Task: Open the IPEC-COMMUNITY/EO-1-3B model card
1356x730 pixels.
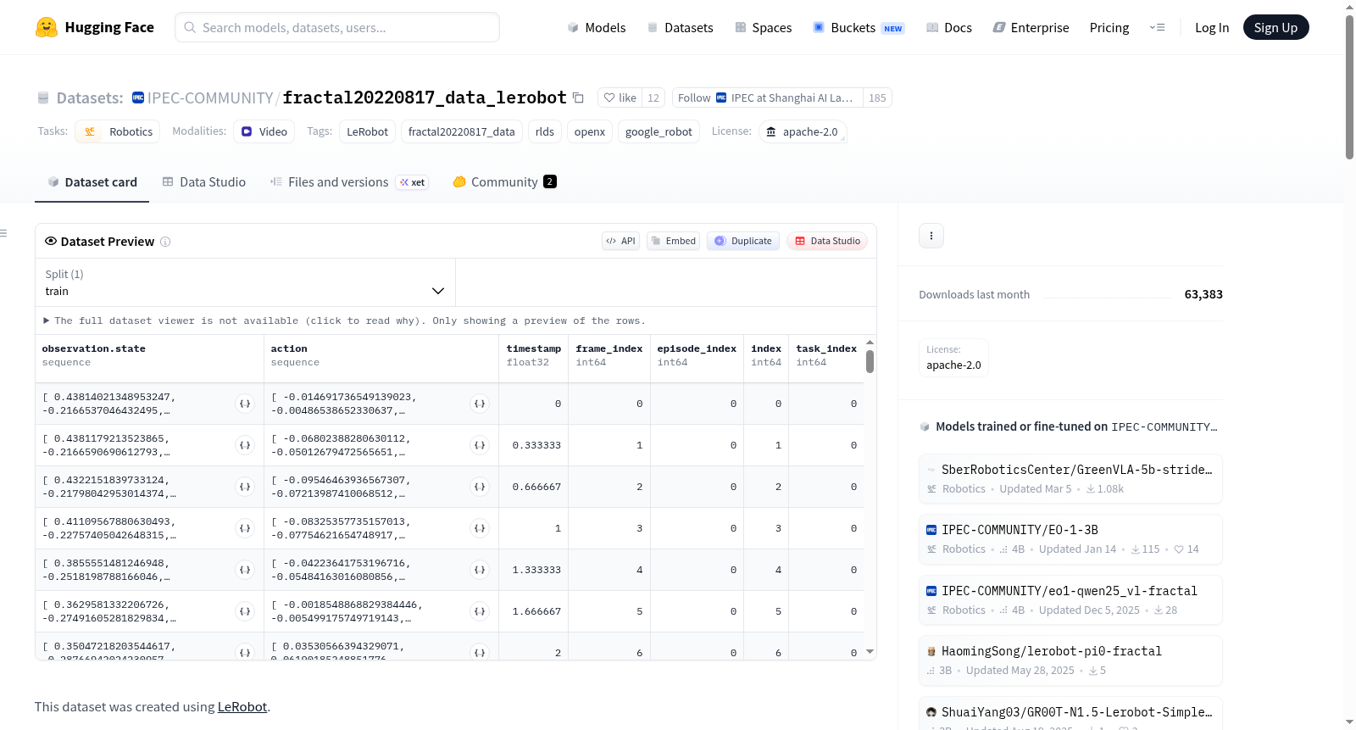Action: point(1070,539)
